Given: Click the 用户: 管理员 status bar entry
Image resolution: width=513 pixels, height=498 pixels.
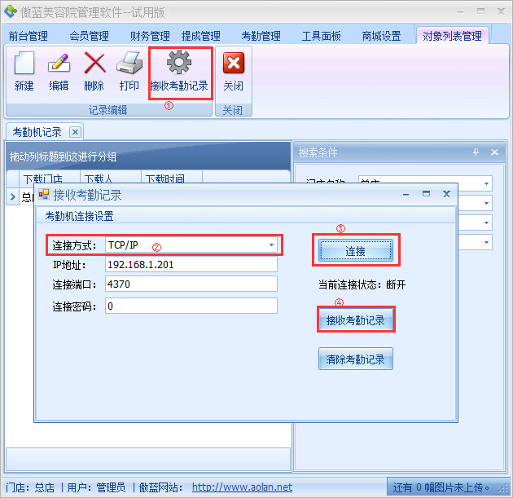Looking at the screenshot, I should click(96, 487).
